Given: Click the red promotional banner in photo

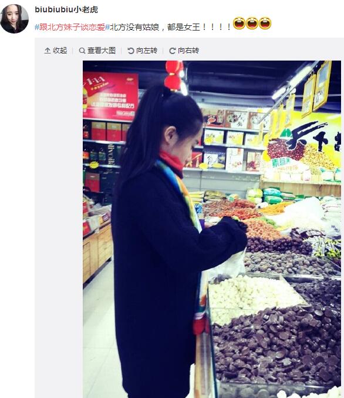Looking at the screenshot, I should click(110, 96).
